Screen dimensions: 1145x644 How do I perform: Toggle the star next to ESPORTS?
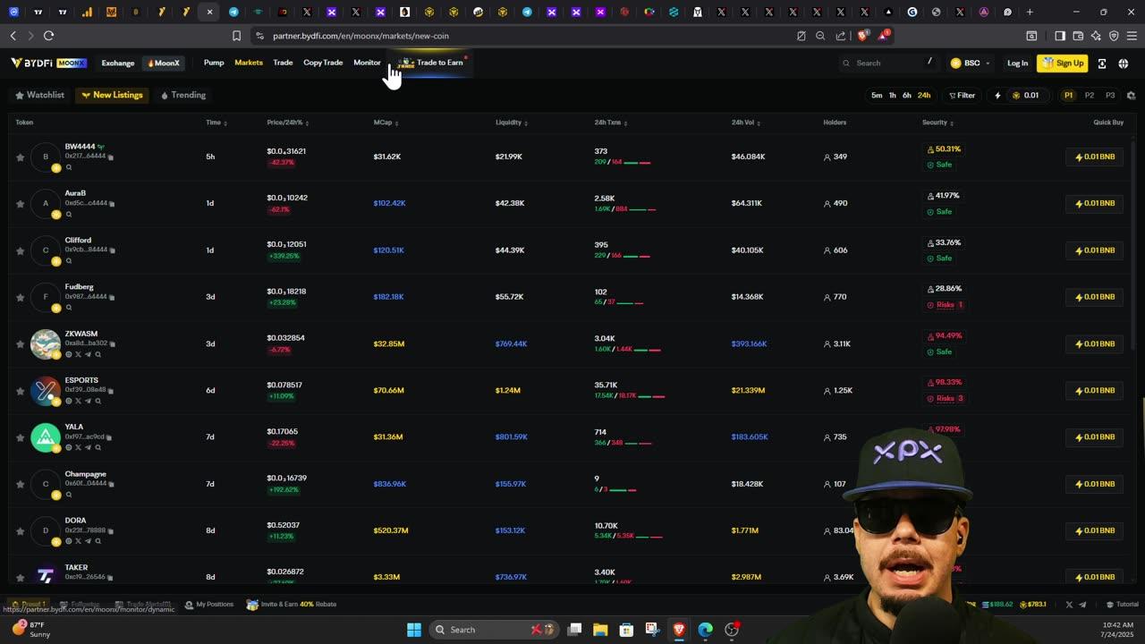pos(20,391)
